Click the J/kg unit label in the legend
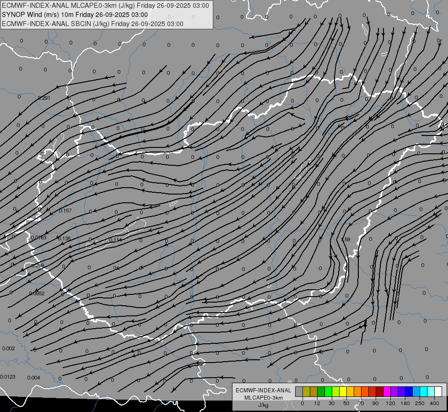Viewport: 448px width, 412px height. pos(263,405)
